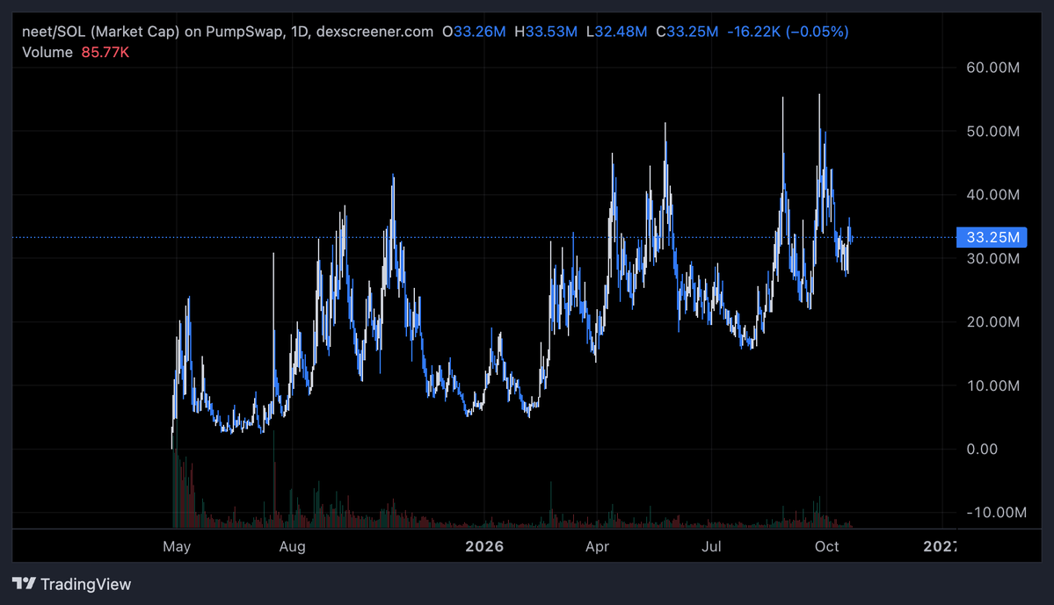Click the 50.00M price axis label
The height and width of the screenshot is (605, 1054).
pos(992,131)
